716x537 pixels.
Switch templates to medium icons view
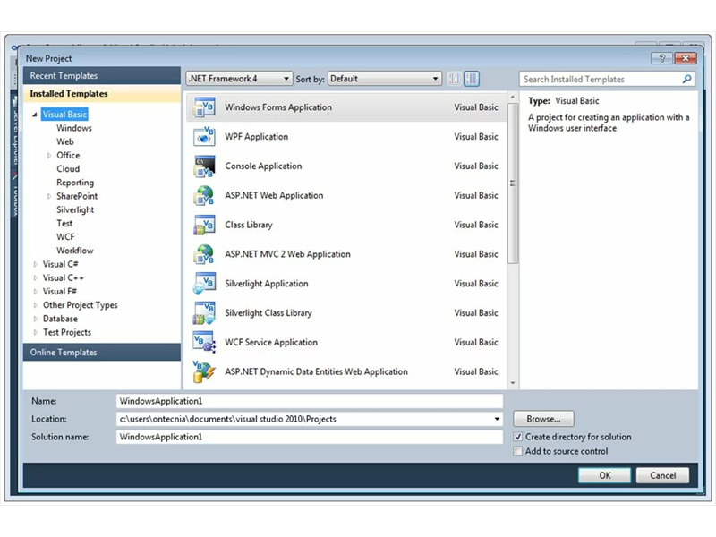[472, 79]
